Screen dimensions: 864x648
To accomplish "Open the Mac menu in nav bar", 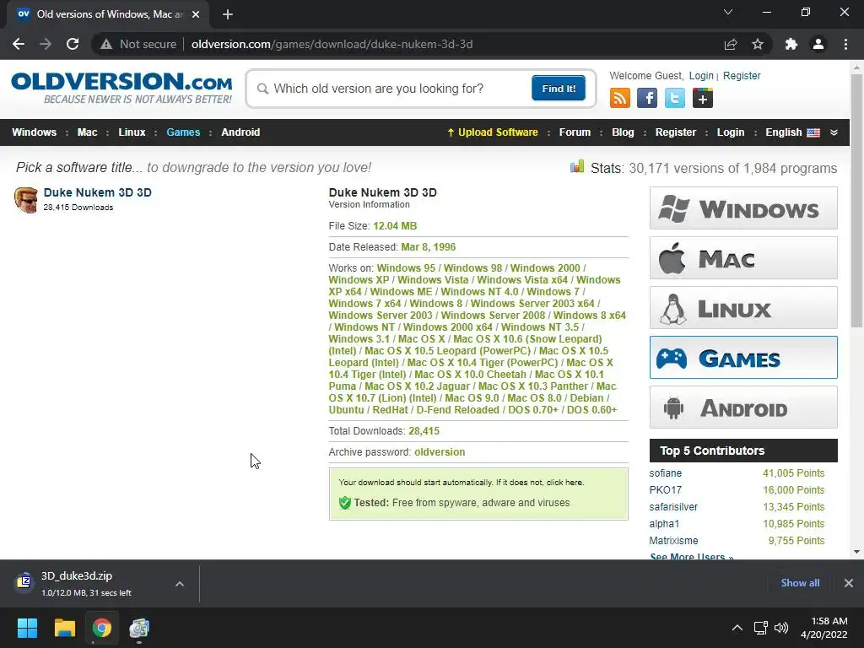I will pos(87,132).
